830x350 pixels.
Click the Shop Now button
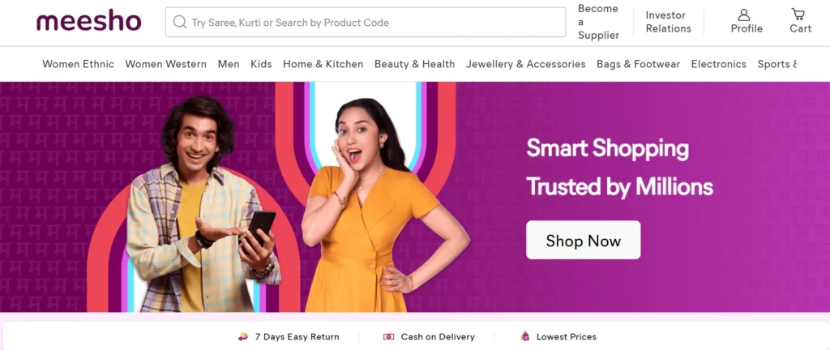click(584, 240)
